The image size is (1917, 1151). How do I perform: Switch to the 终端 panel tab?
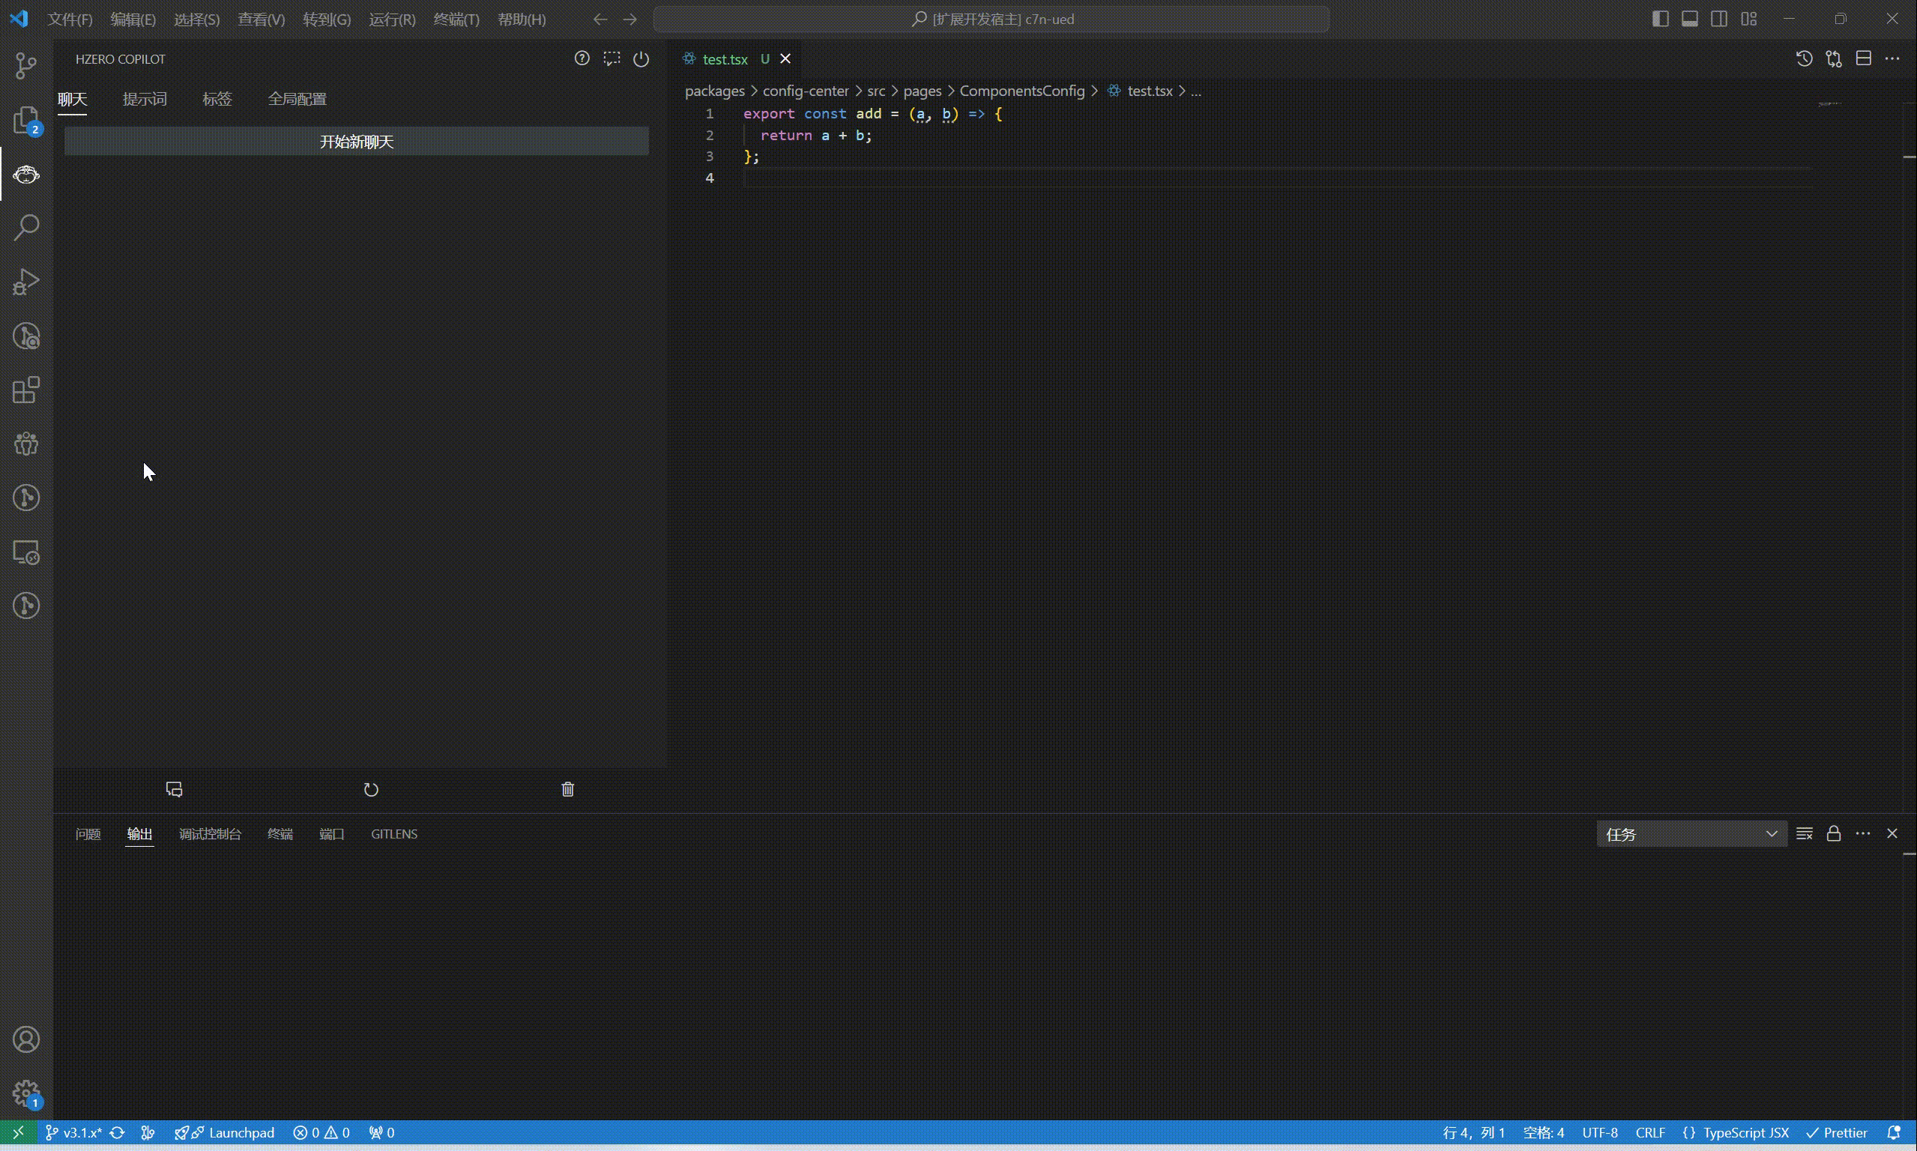(280, 835)
